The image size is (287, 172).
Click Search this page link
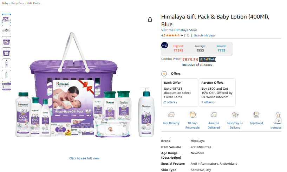tap(204, 35)
